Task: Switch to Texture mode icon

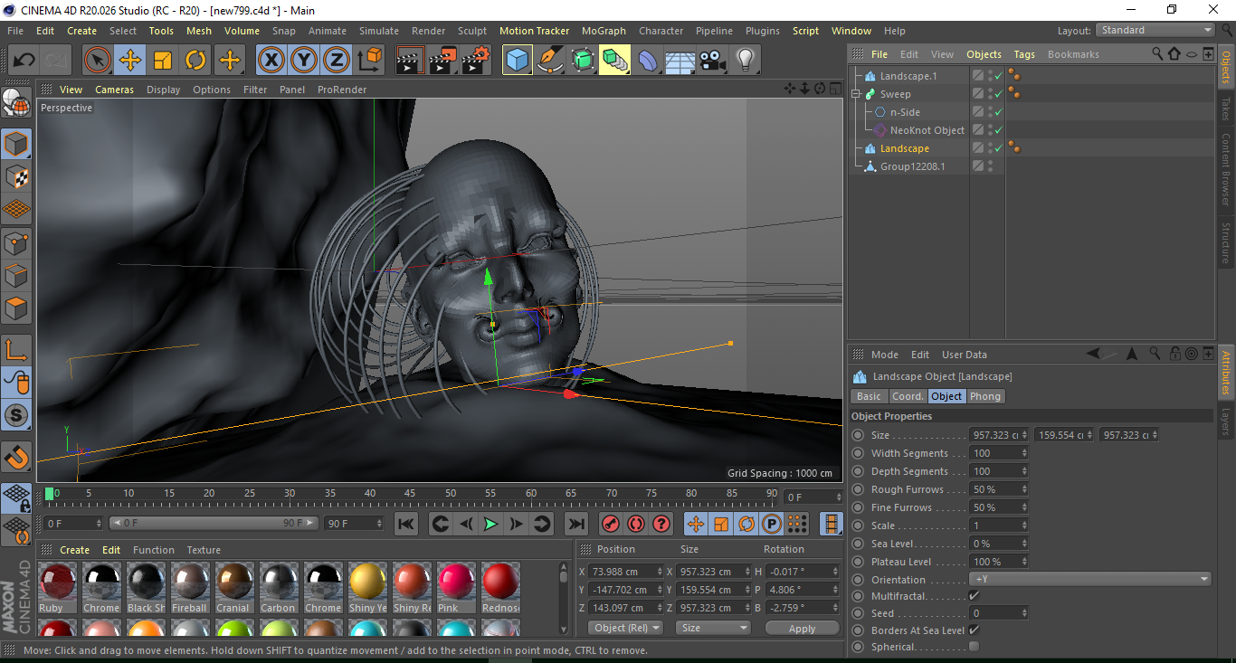Action: [x=16, y=176]
